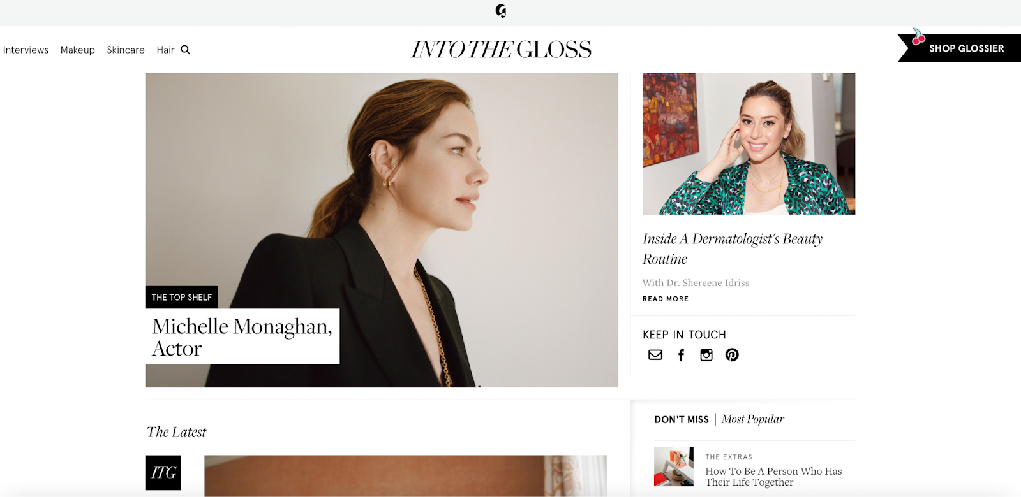This screenshot has height=497, width=1021.
Task: Click the Into The Gloss site logo
Action: [501, 50]
